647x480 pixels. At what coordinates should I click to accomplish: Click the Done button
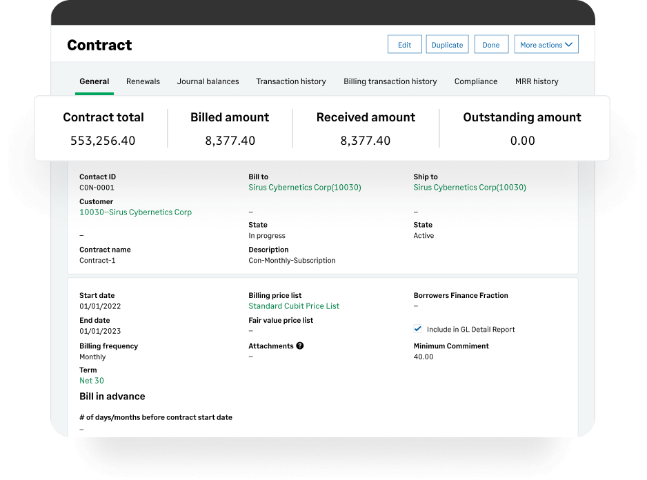click(x=491, y=44)
